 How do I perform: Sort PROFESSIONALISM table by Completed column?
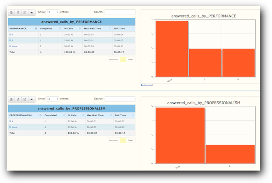55,115
